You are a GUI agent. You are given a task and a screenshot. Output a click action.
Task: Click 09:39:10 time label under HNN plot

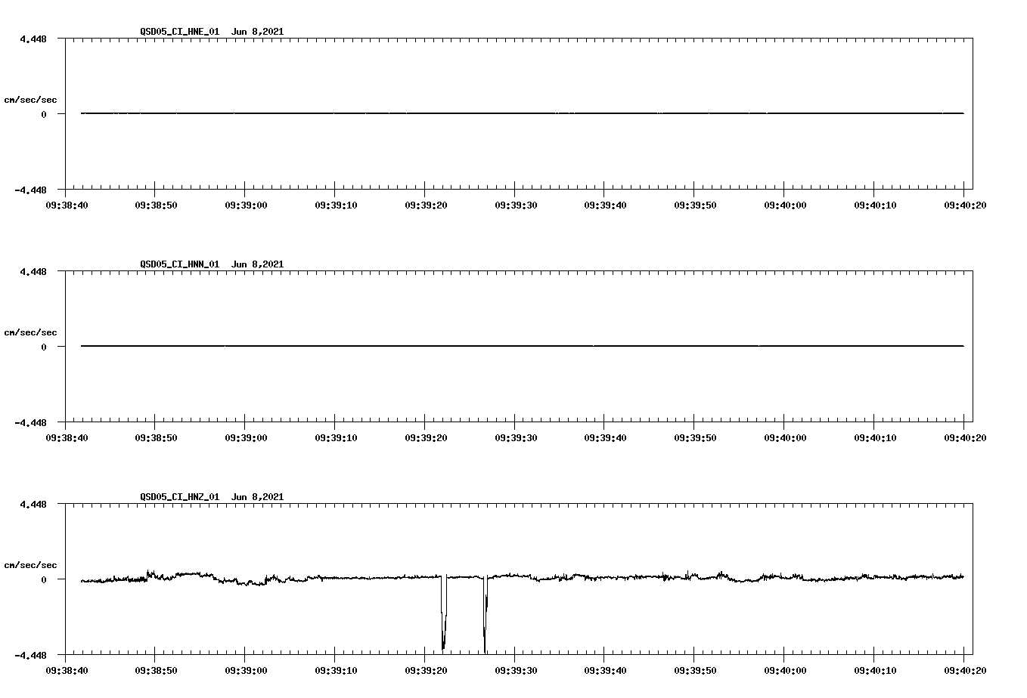tap(336, 437)
